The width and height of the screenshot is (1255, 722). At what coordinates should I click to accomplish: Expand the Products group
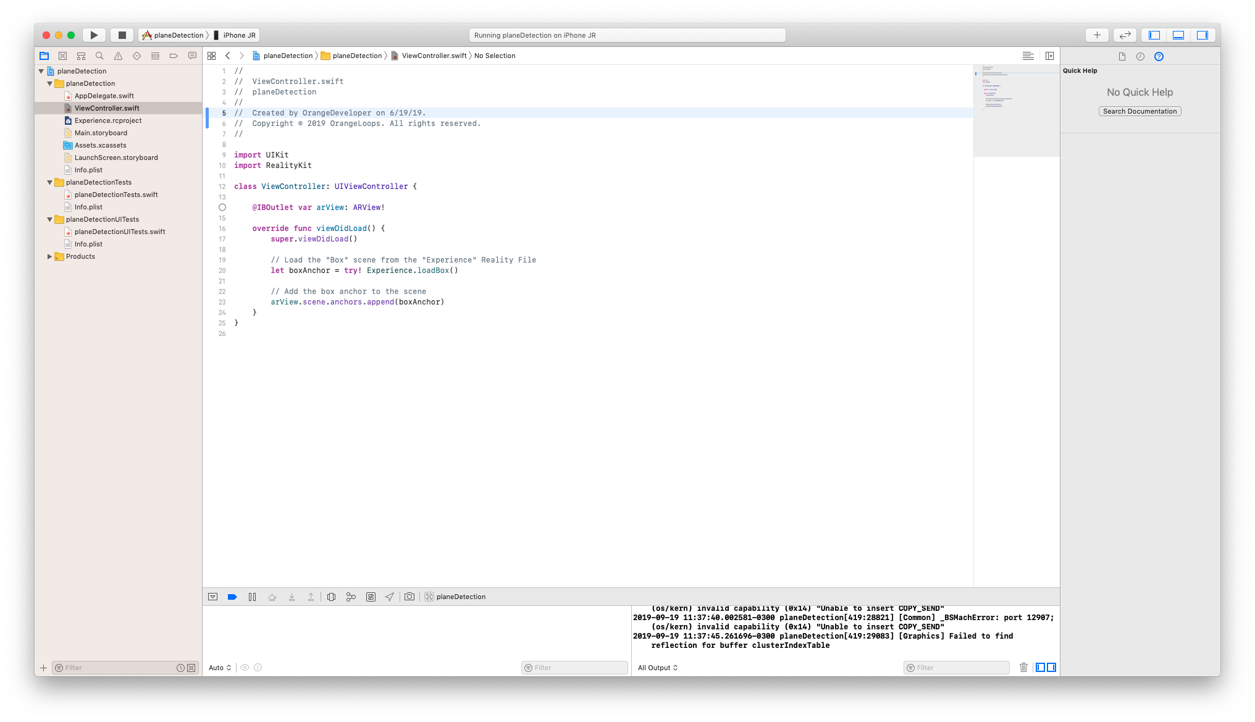point(50,256)
